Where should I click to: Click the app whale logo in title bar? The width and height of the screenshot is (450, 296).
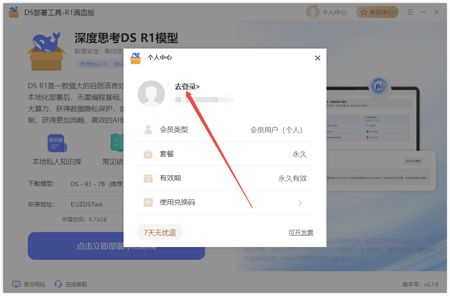tap(14, 12)
